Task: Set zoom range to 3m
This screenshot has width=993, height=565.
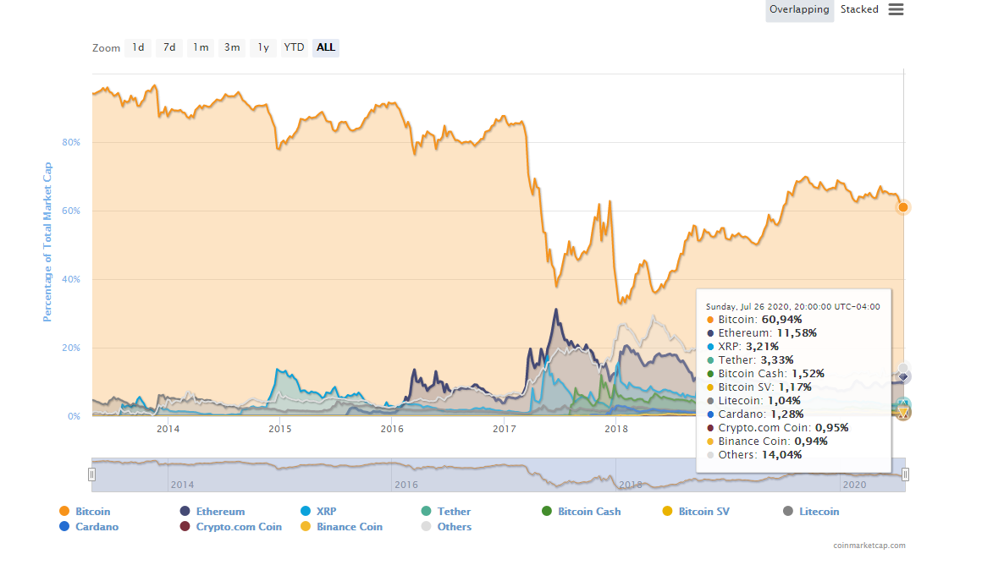Action: pos(232,47)
